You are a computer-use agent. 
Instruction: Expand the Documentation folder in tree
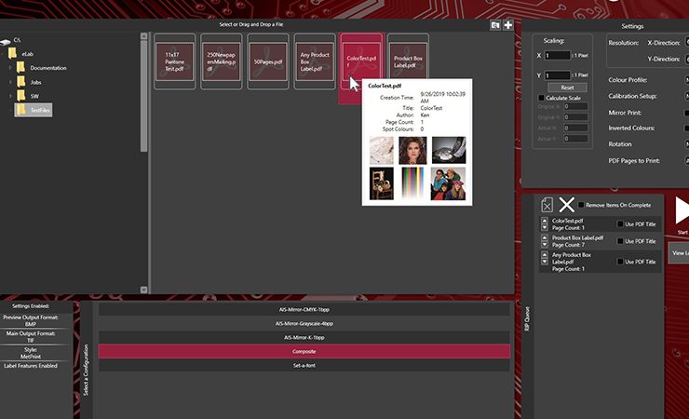tap(10, 68)
